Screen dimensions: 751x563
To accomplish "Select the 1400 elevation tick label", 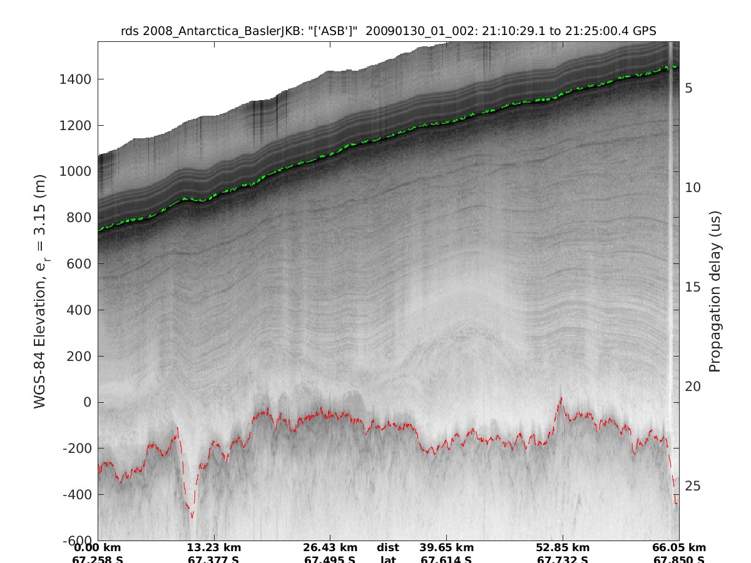I will pos(76,79).
